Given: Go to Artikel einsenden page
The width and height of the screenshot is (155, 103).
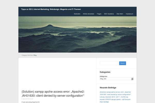Looking at the screenshot, I should click(x=88, y=14).
